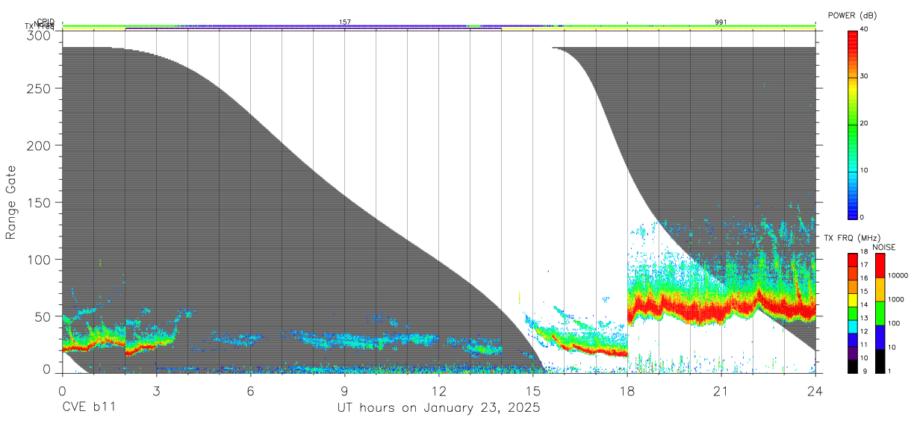
Task: Click the 14 label on the TX FRQ scale
Action: click(864, 305)
